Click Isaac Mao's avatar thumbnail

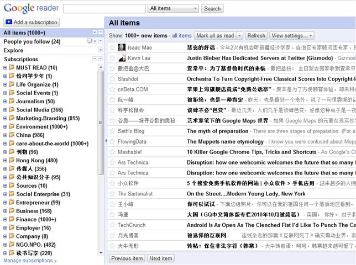[x=122, y=47]
